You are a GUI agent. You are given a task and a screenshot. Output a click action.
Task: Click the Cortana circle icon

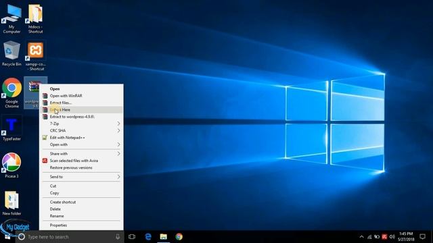point(22,237)
